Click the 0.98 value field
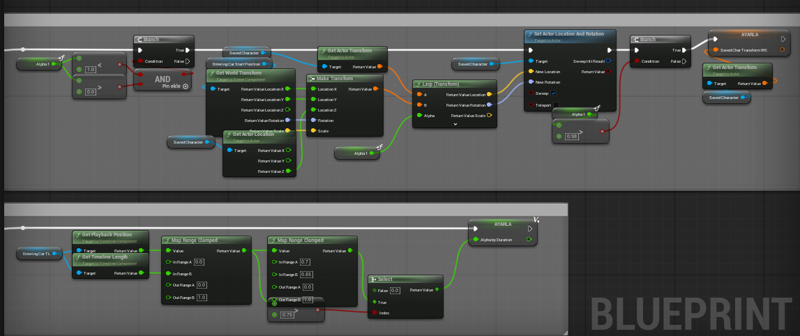The height and width of the screenshot is (336, 800). [x=572, y=136]
